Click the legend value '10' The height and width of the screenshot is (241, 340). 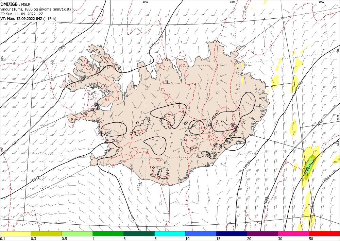187,239
